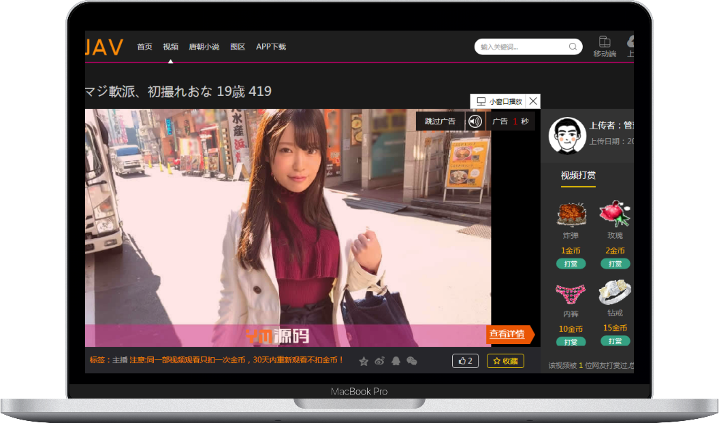Go to the 图区 section
This screenshot has height=423, width=719.
coord(238,47)
